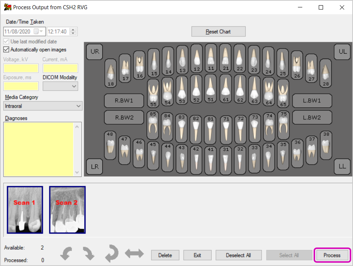Viewport: 353px width, 266px height.
Task: Select primary tooth 85
Action: click(x=153, y=125)
